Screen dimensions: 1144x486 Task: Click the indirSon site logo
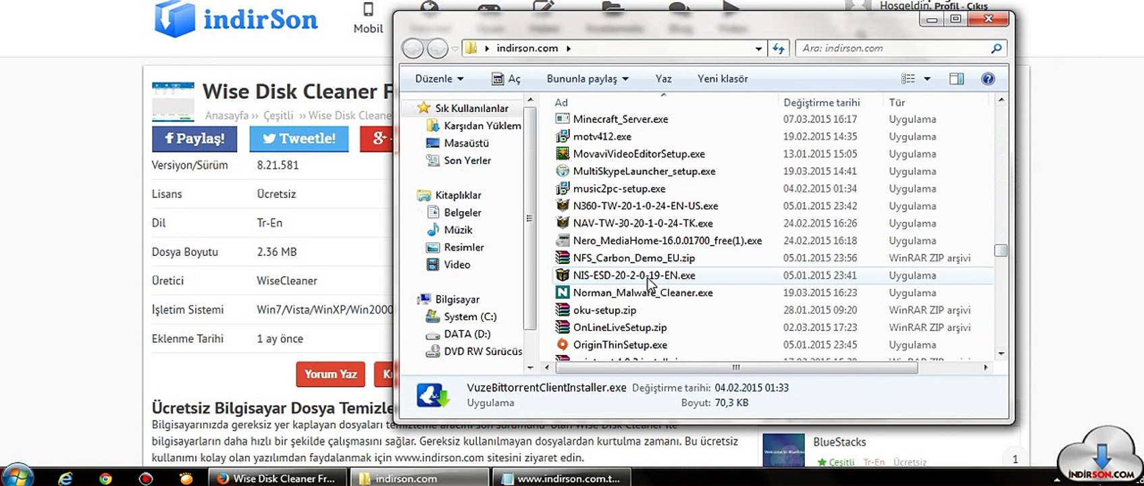pos(236,19)
